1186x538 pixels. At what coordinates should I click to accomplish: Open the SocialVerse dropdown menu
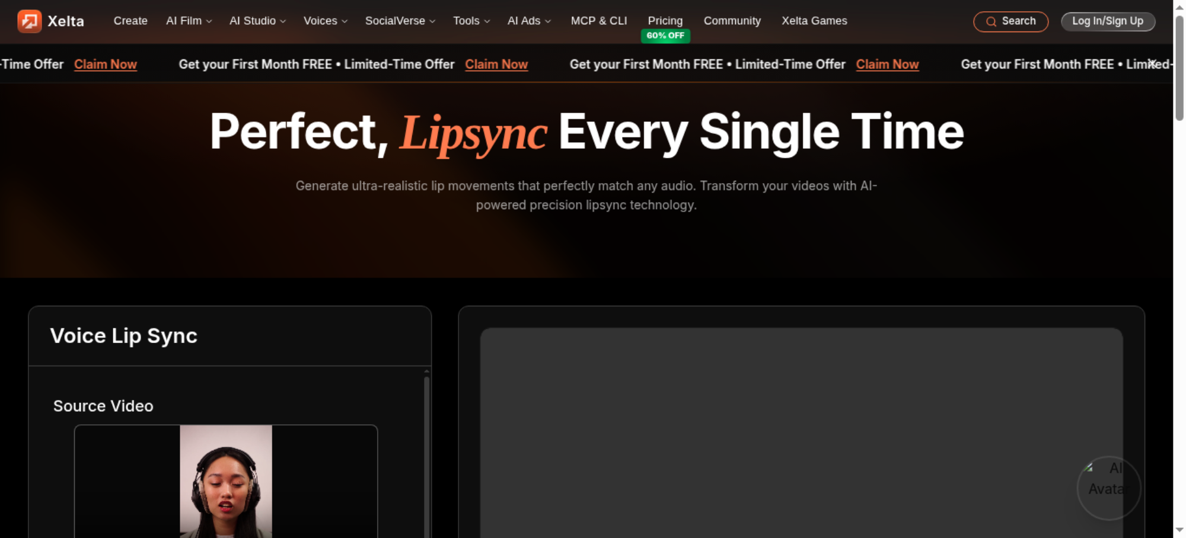pos(400,21)
